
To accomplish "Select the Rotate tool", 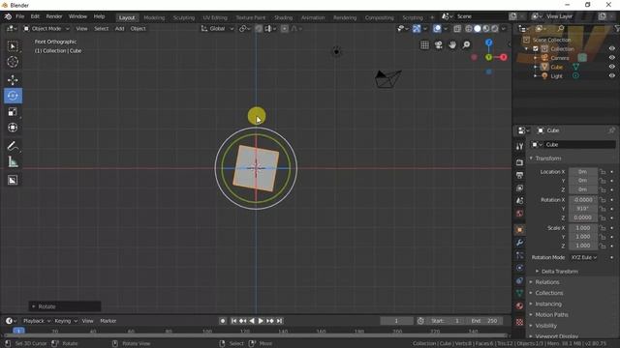I will (x=13, y=96).
